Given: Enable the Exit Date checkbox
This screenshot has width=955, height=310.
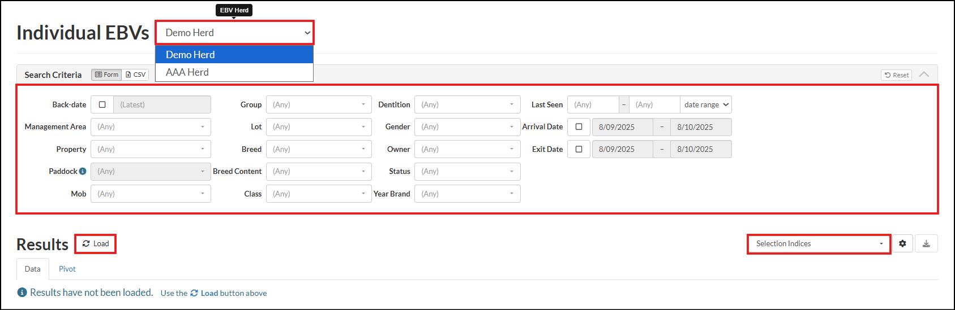Looking at the screenshot, I should 579,149.
